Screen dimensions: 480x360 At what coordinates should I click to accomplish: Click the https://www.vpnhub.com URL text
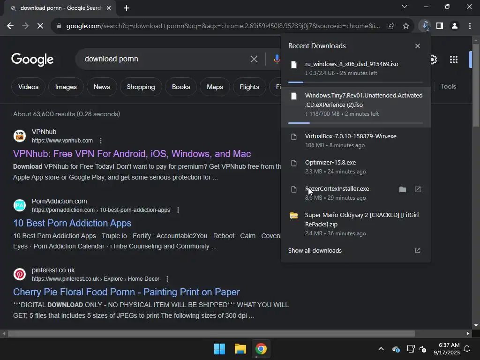tap(62, 141)
